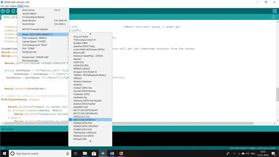The height and width of the screenshot is (157, 279).
Task: Click the horizontal editor scrollbar
Action: tap(129, 123)
